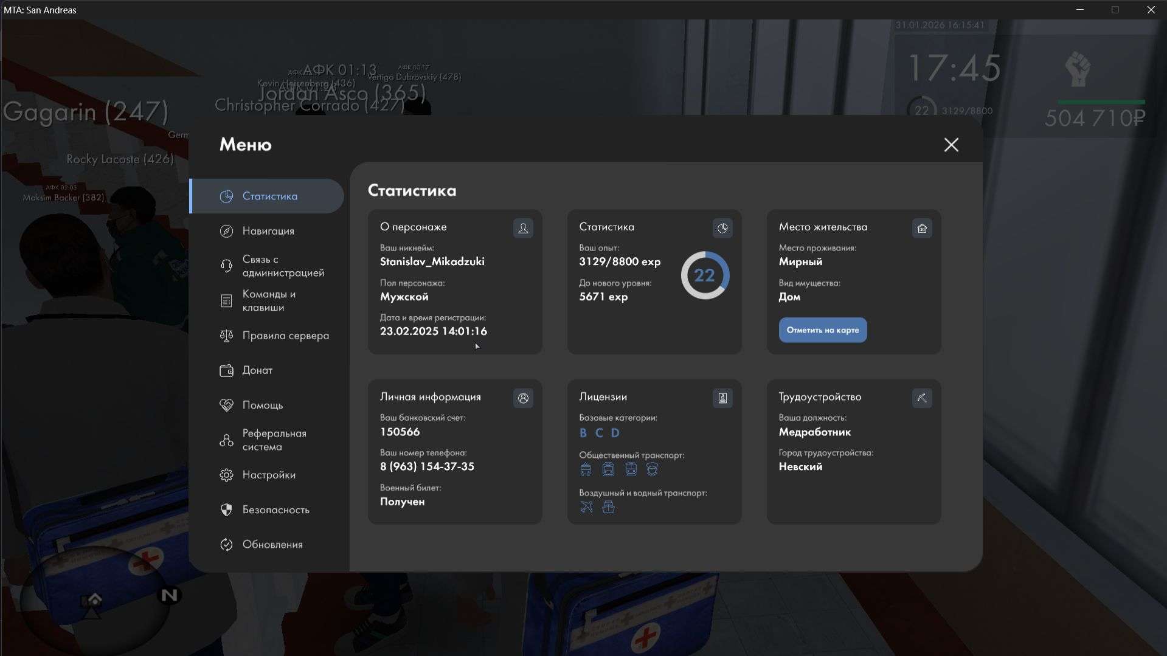Select Связь с администрацией in sidebar
Image resolution: width=1167 pixels, height=656 pixels.
[282, 266]
